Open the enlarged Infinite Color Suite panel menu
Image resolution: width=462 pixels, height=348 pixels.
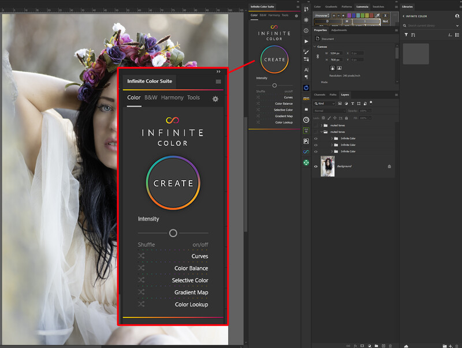click(218, 81)
